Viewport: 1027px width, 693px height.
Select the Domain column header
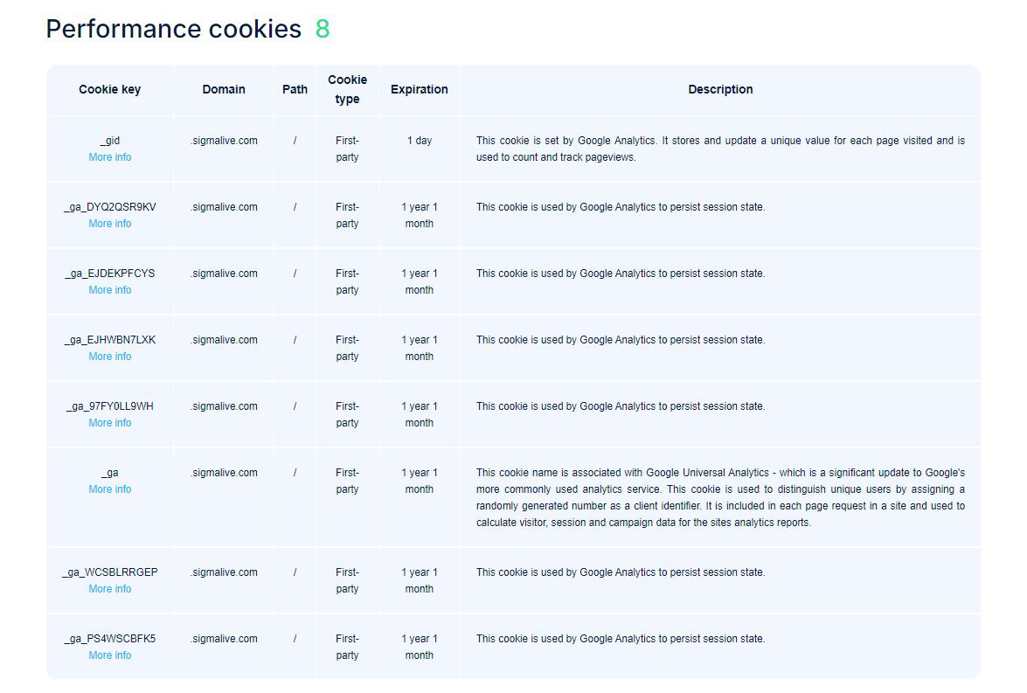pyautogui.click(x=224, y=89)
